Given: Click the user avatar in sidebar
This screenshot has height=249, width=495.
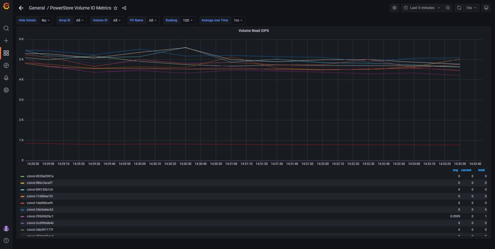Looking at the screenshot, I should coord(6,228).
